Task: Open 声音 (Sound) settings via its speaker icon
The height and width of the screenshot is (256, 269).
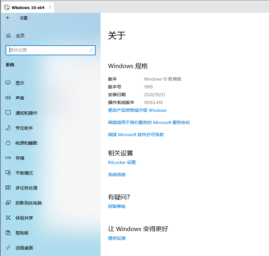Action: (x=8, y=98)
